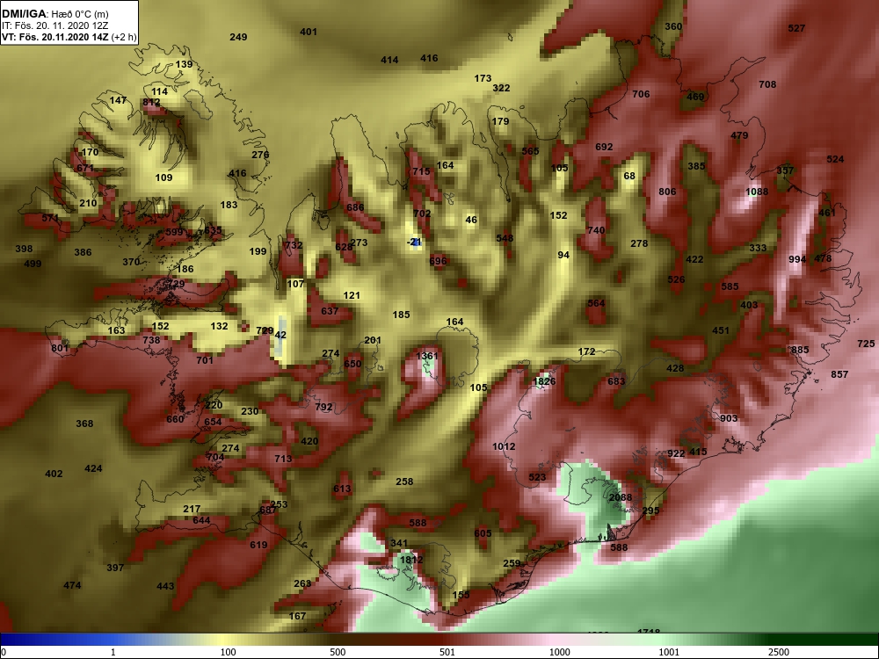This screenshot has width=879, height=659.
Task: Click the map value 474
Action: pos(72,585)
